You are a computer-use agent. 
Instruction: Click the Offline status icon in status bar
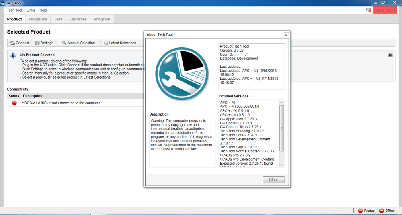381,211
